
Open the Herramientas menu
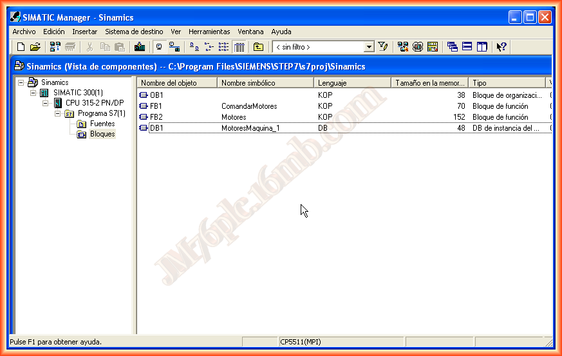coord(209,32)
